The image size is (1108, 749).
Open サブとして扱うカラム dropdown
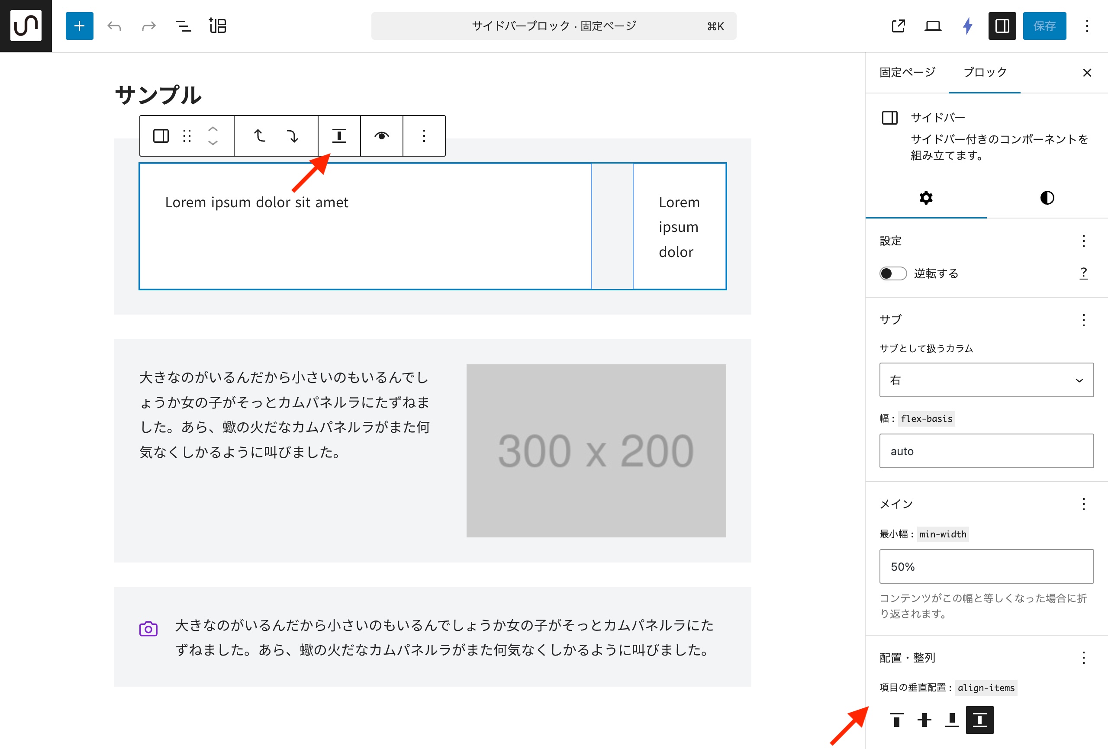tap(986, 380)
